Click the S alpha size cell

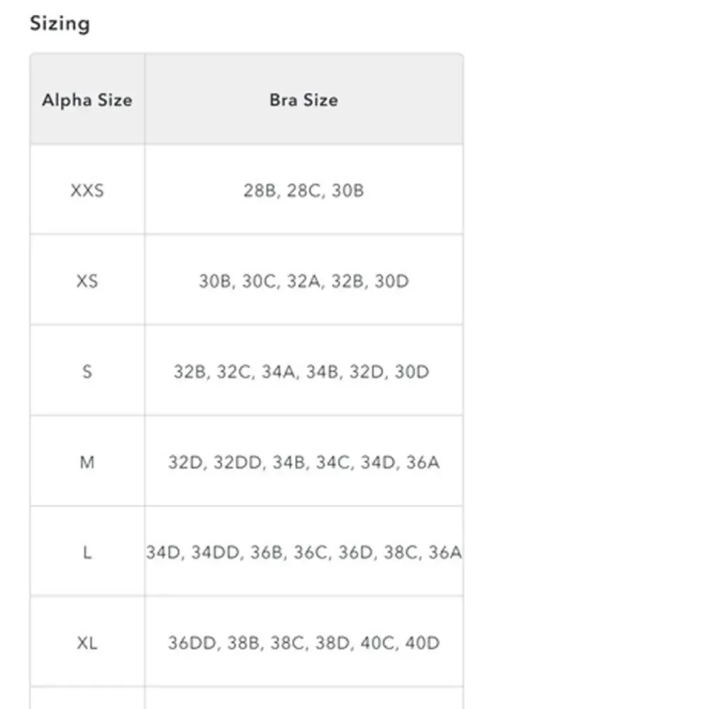87,371
